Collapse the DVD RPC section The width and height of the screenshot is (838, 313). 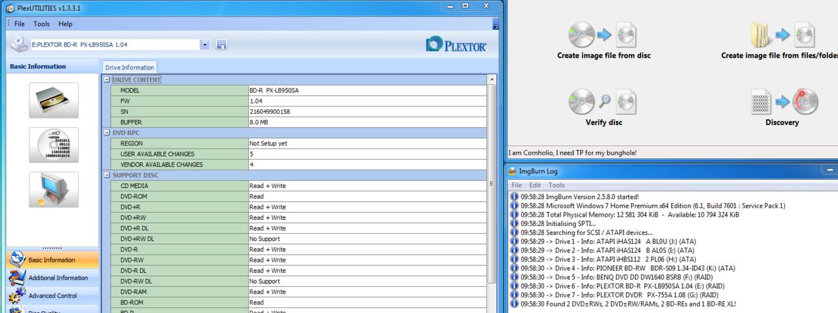[107, 133]
